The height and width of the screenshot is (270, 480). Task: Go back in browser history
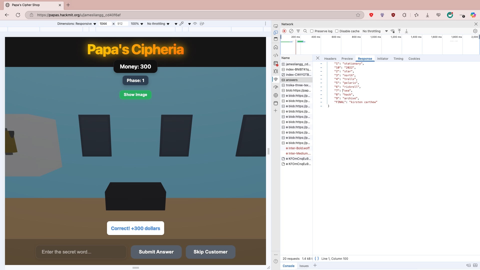click(x=7, y=15)
